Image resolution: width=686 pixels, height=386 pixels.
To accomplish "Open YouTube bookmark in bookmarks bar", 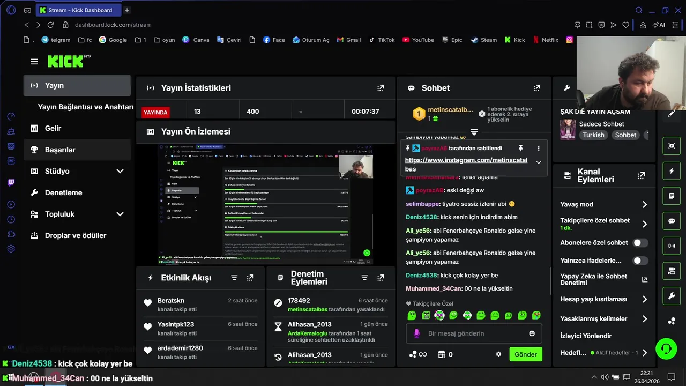I will click(418, 40).
